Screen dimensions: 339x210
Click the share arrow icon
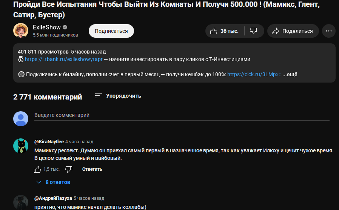click(276, 31)
